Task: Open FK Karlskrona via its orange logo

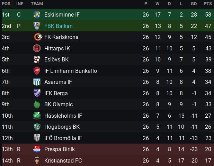Action: [x=38, y=37]
